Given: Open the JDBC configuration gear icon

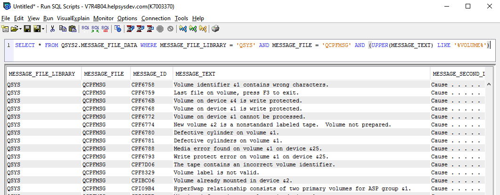Looking at the screenshot, I should tap(118, 29).
